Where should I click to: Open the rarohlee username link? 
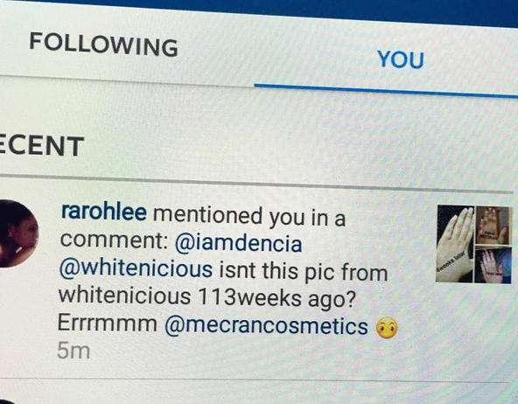[x=104, y=212]
